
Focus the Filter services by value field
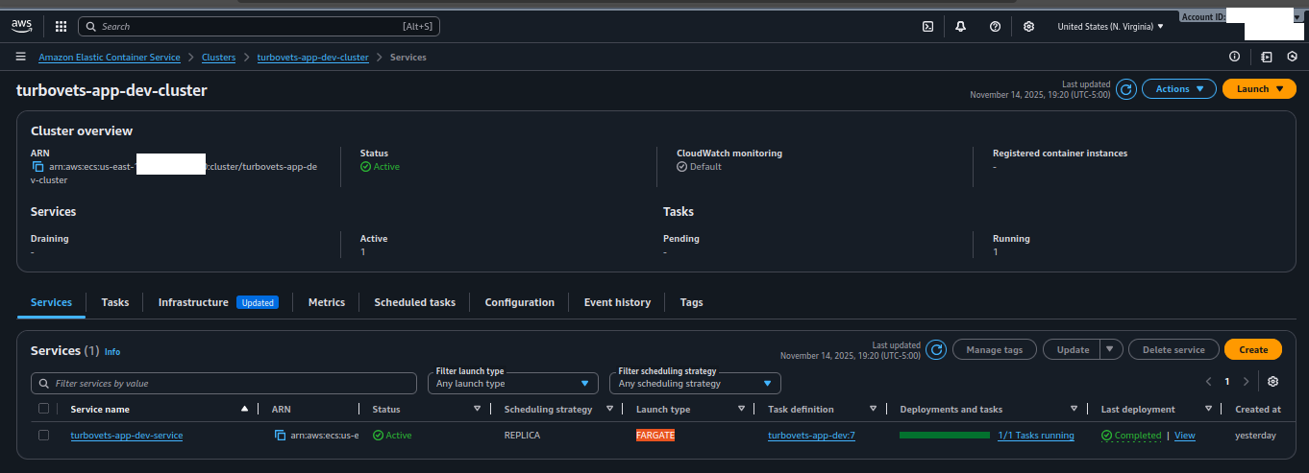224,384
